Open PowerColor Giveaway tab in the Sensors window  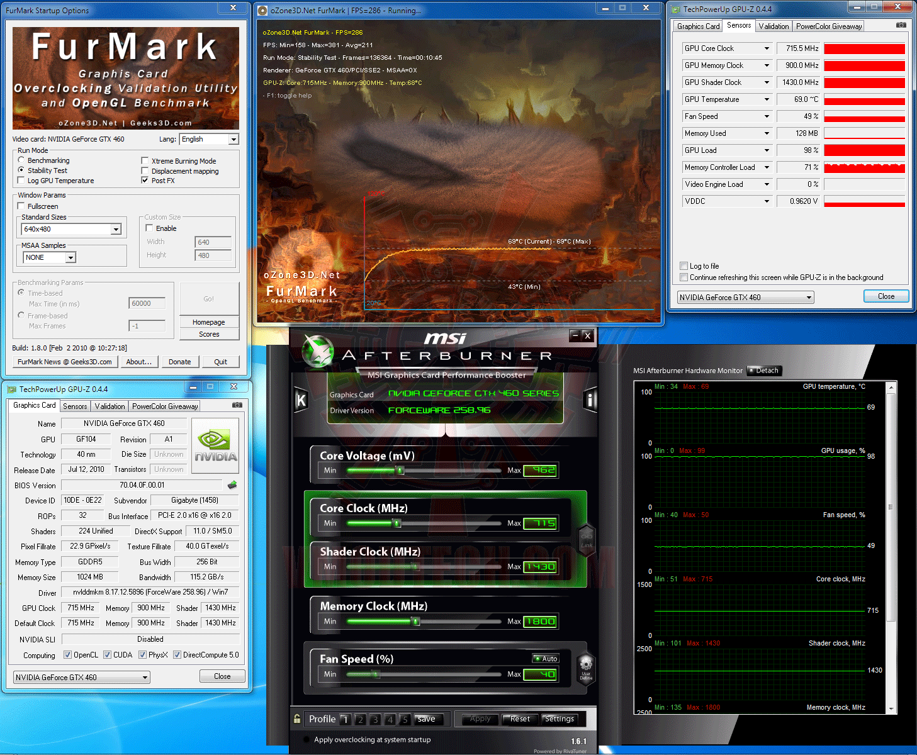pyautogui.click(x=829, y=26)
